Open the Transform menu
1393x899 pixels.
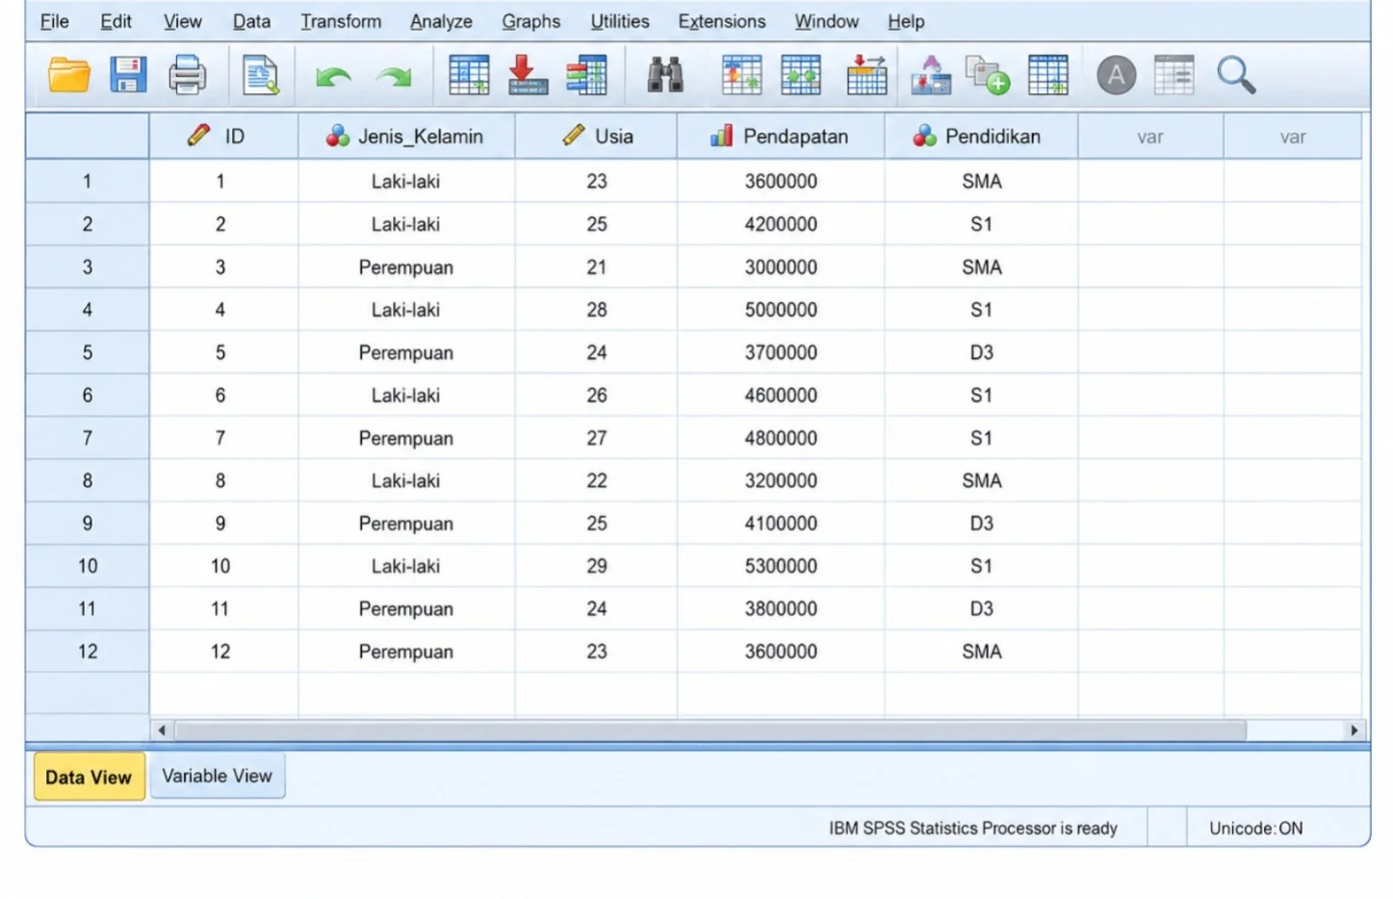(x=341, y=21)
